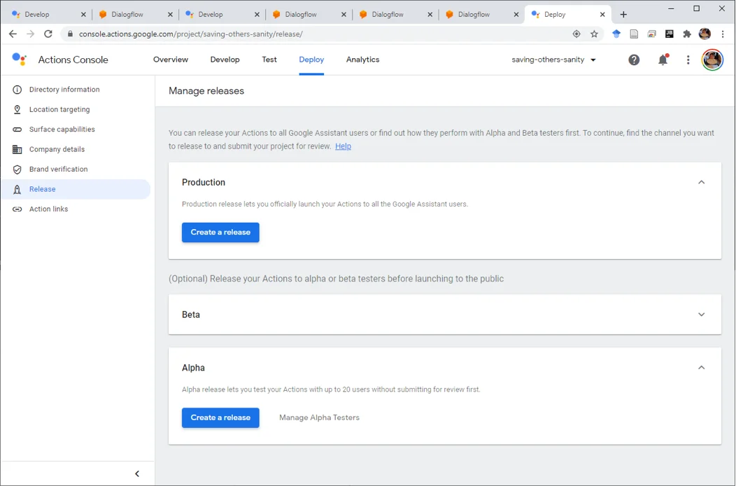The image size is (736, 486).
Task: Click the account profile avatar in console header
Action: point(712,60)
